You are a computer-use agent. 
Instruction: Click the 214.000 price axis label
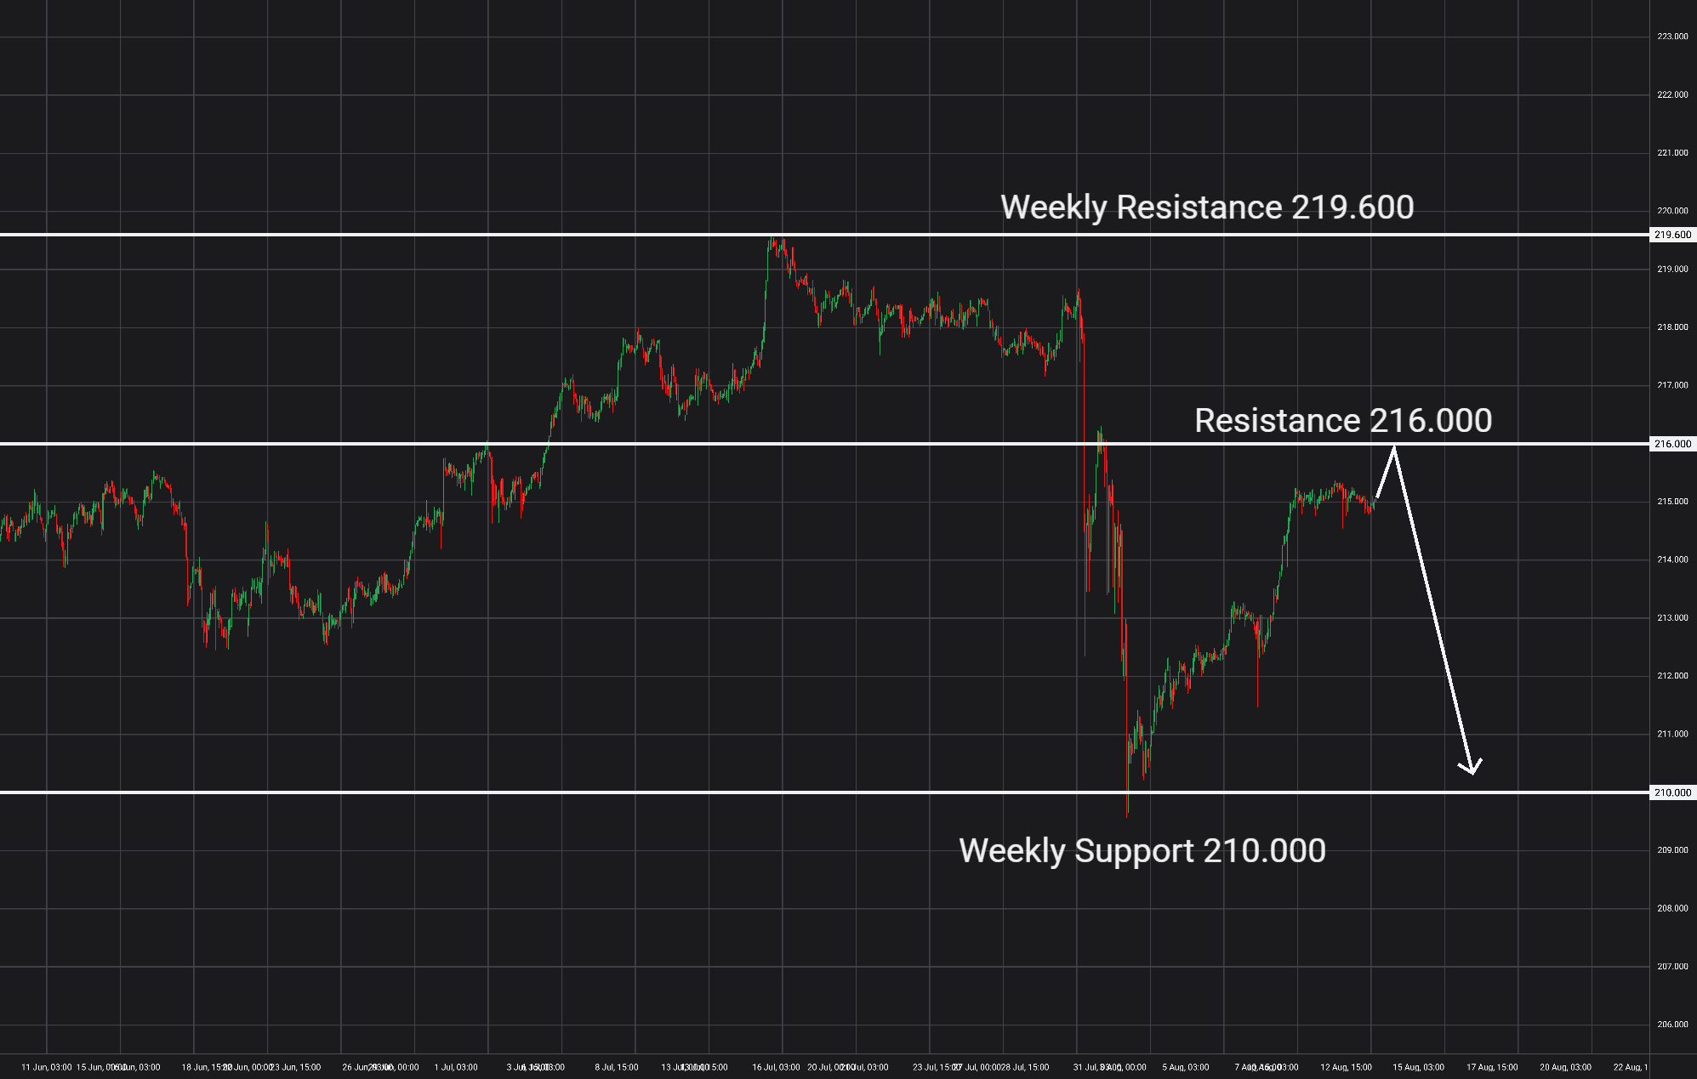(x=1672, y=559)
